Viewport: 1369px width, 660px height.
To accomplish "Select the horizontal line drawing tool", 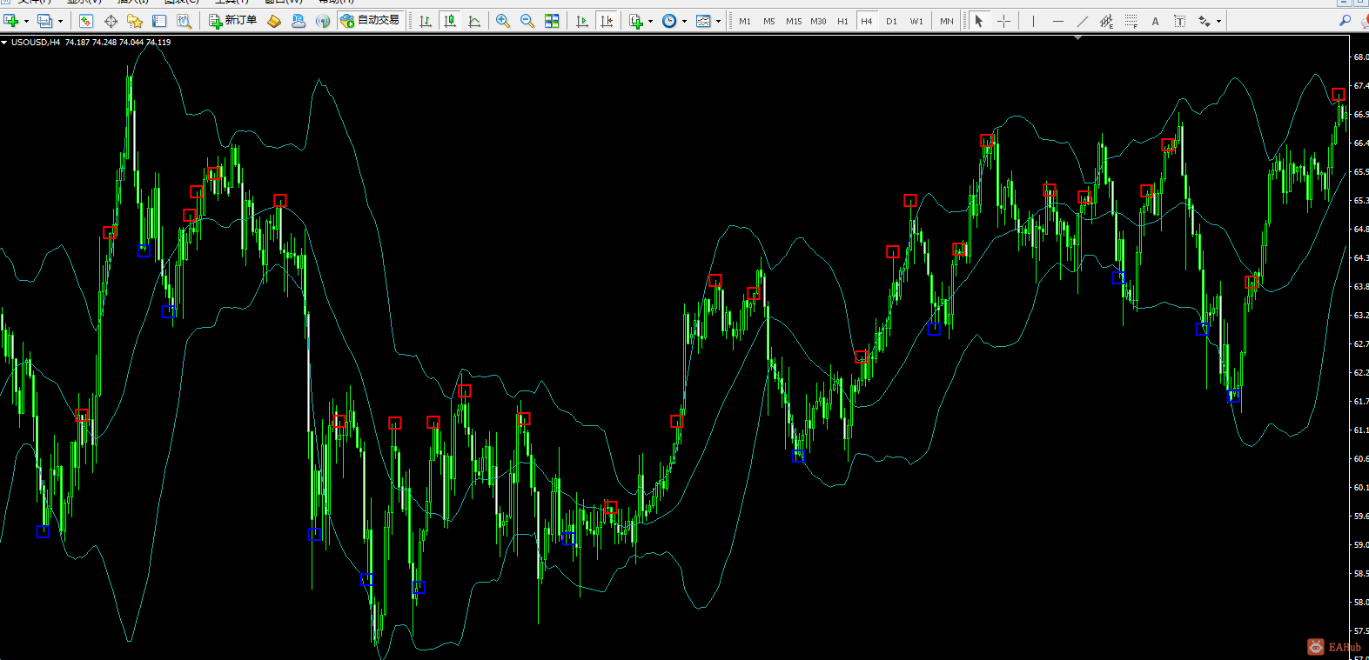I will (1057, 21).
